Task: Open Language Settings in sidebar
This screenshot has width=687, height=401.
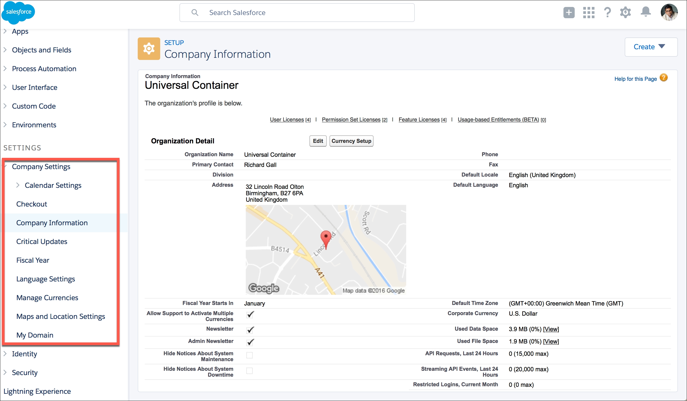Action: pos(45,279)
